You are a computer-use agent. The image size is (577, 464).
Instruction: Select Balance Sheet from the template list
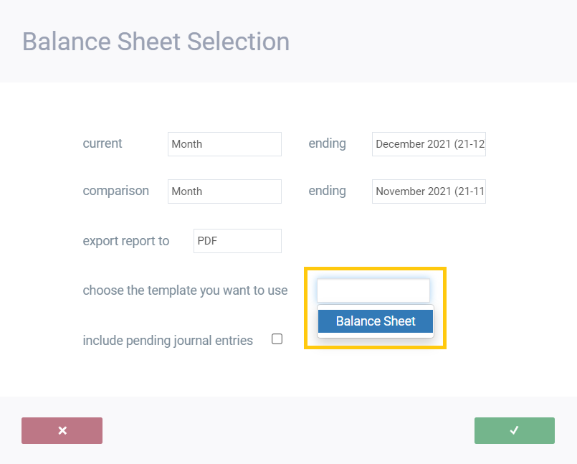pyautogui.click(x=376, y=321)
